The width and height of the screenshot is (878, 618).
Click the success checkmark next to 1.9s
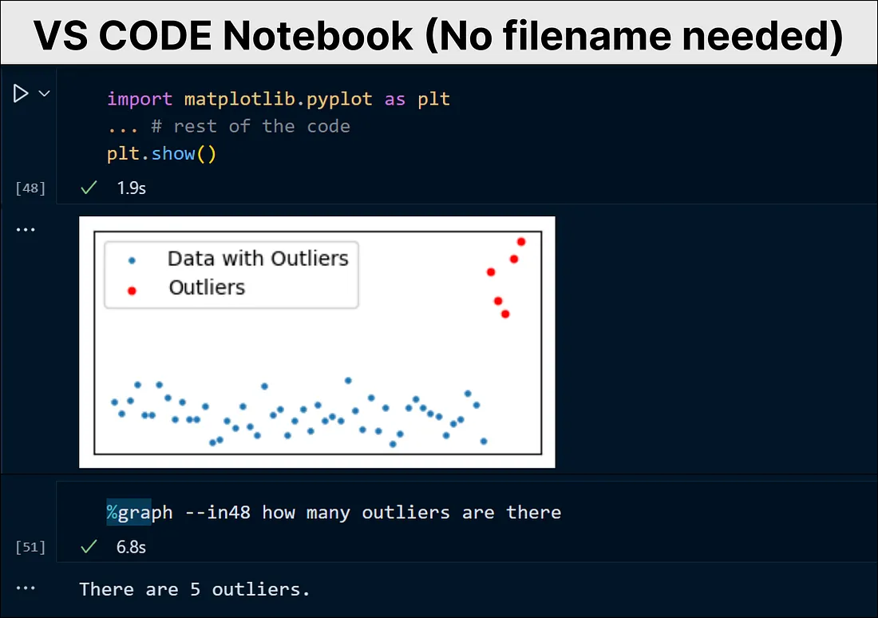coord(89,188)
